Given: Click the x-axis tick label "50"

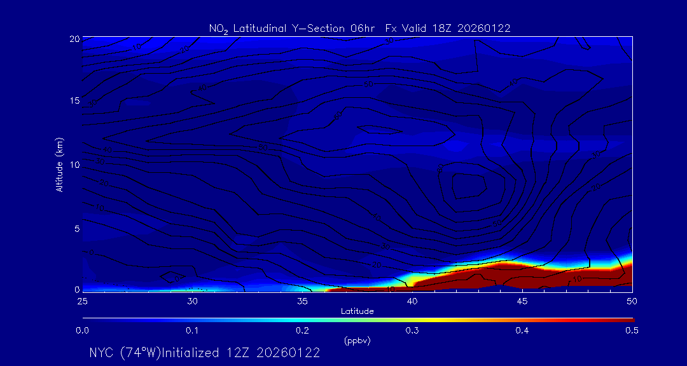Looking at the screenshot, I should (x=632, y=301).
